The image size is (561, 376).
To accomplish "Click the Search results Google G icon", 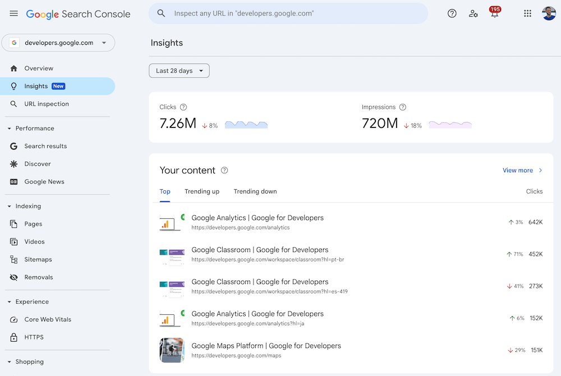I will tap(13, 146).
